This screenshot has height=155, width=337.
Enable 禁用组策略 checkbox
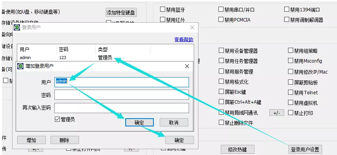[x=290, y=50]
